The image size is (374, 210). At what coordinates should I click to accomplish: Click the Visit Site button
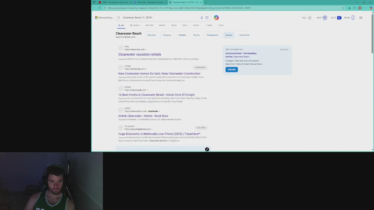pyautogui.click(x=231, y=69)
